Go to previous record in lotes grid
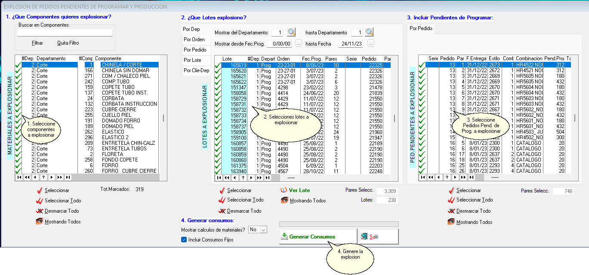The image size is (589, 275). click(235, 177)
